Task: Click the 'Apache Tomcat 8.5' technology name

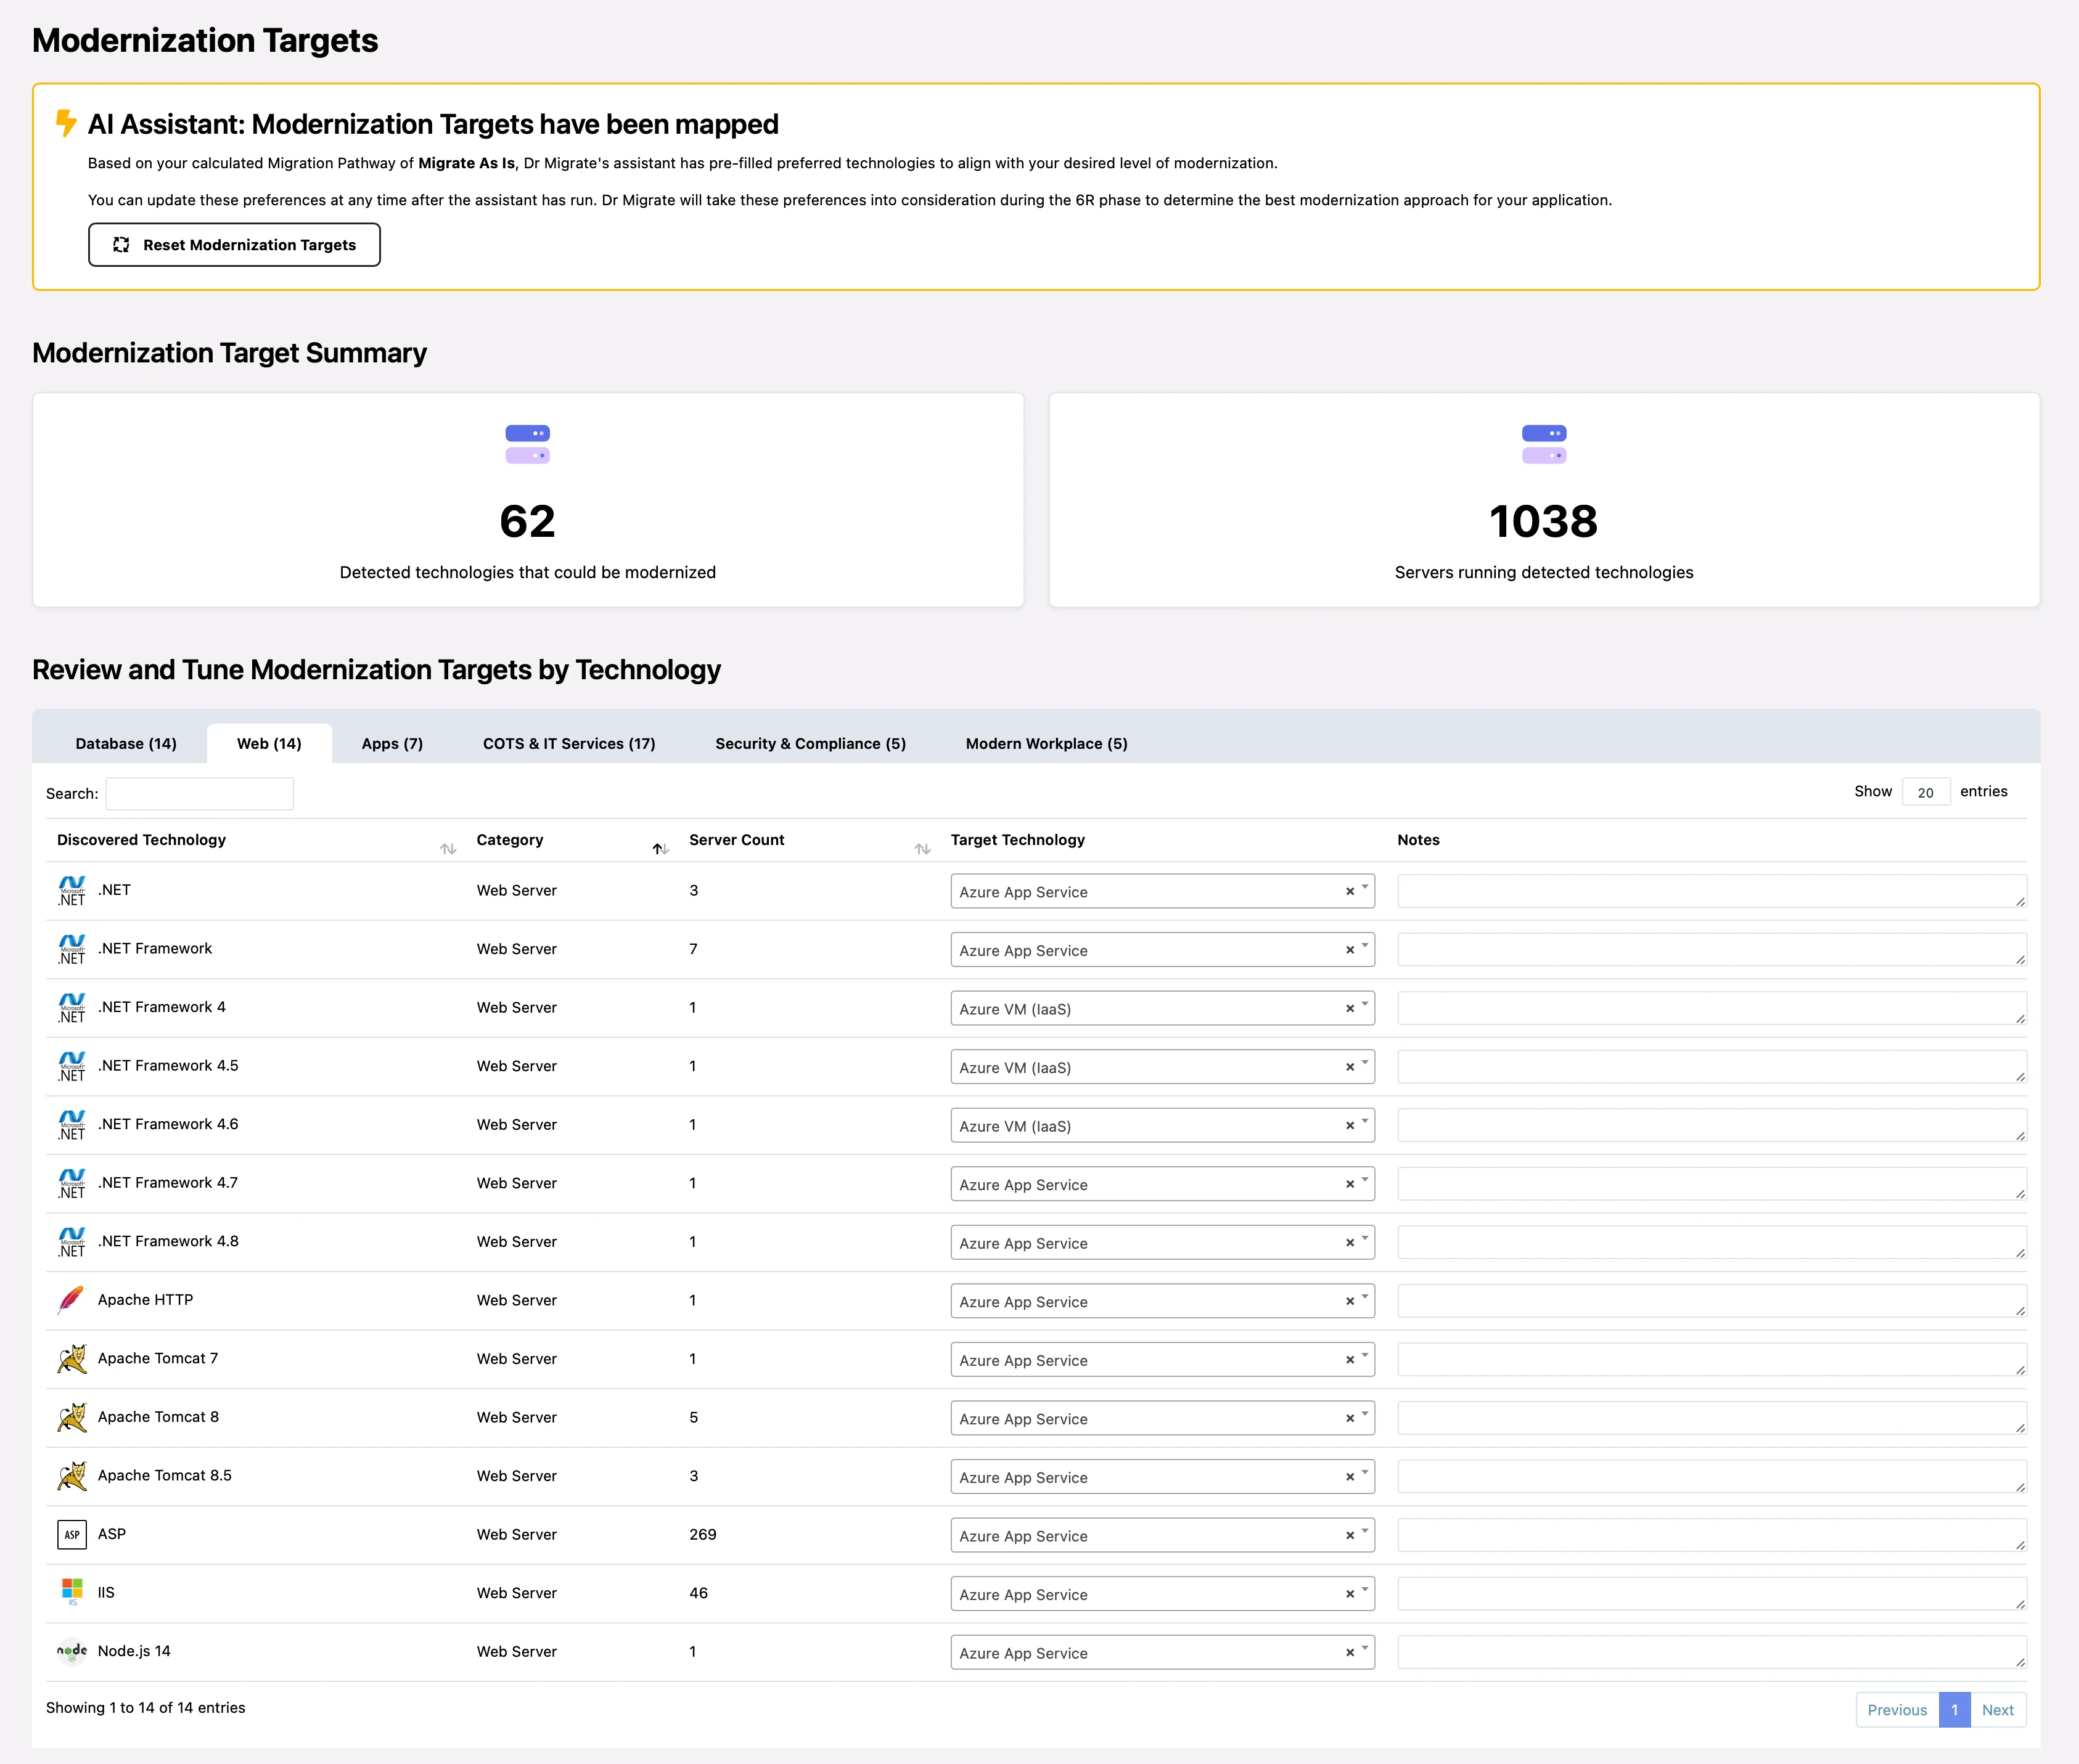Action: click(x=164, y=1476)
